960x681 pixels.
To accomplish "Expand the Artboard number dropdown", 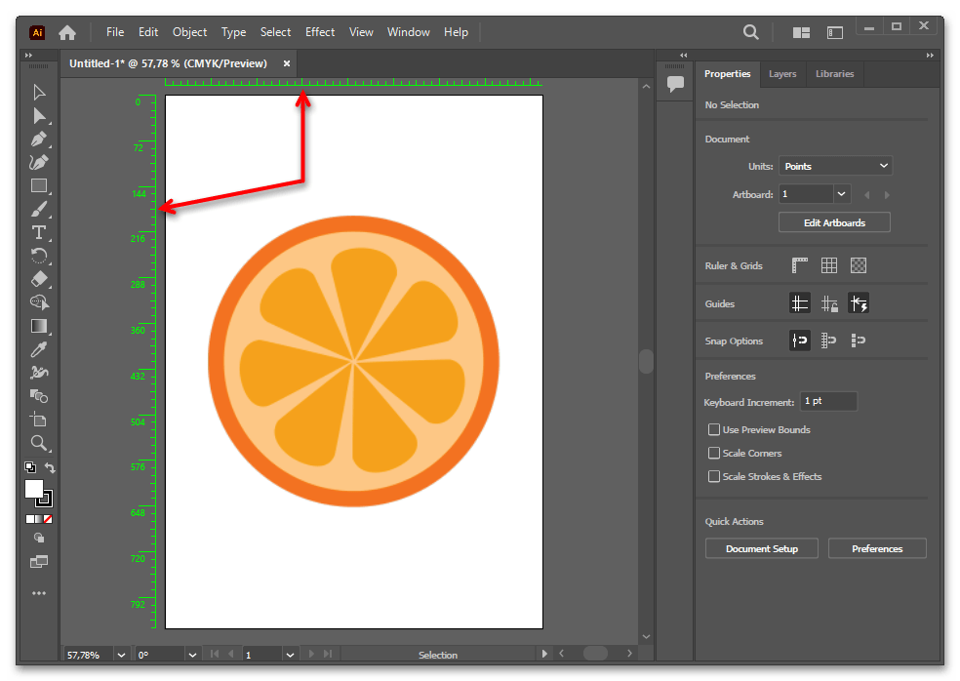I will (842, 194).
